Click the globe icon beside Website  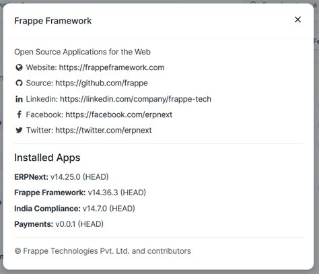pos(19,67)
